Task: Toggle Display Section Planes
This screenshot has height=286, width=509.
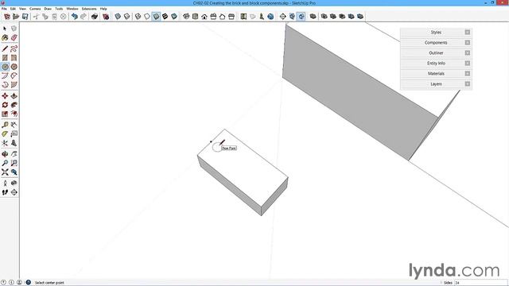Action: (292, 17)
